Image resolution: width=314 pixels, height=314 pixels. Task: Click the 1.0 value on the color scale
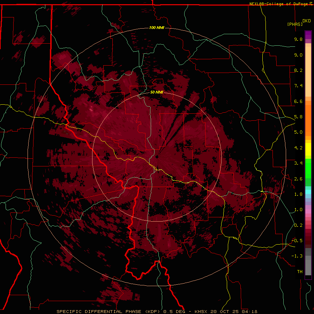point(298,210)
